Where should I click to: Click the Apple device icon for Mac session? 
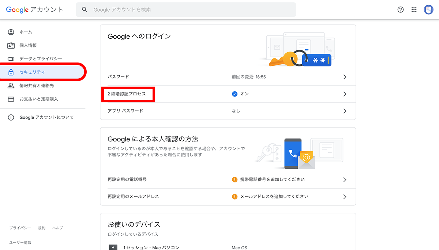[113, 247]
